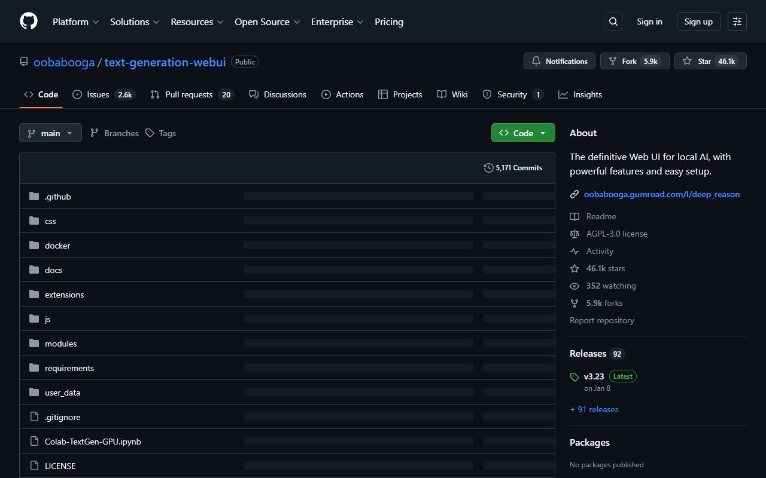The image size is (766, 478).
Task: Click the search icon in the header
Action: tap(613, 21)
